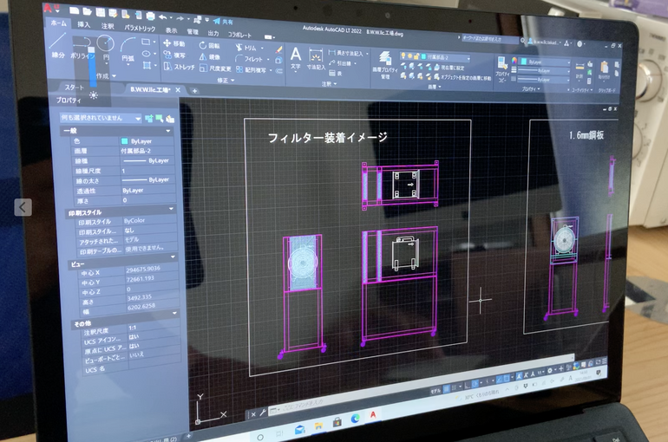Open the パラメトリック ribbon tab
Screen dimensions: 668x442
(x=140, y=28)
